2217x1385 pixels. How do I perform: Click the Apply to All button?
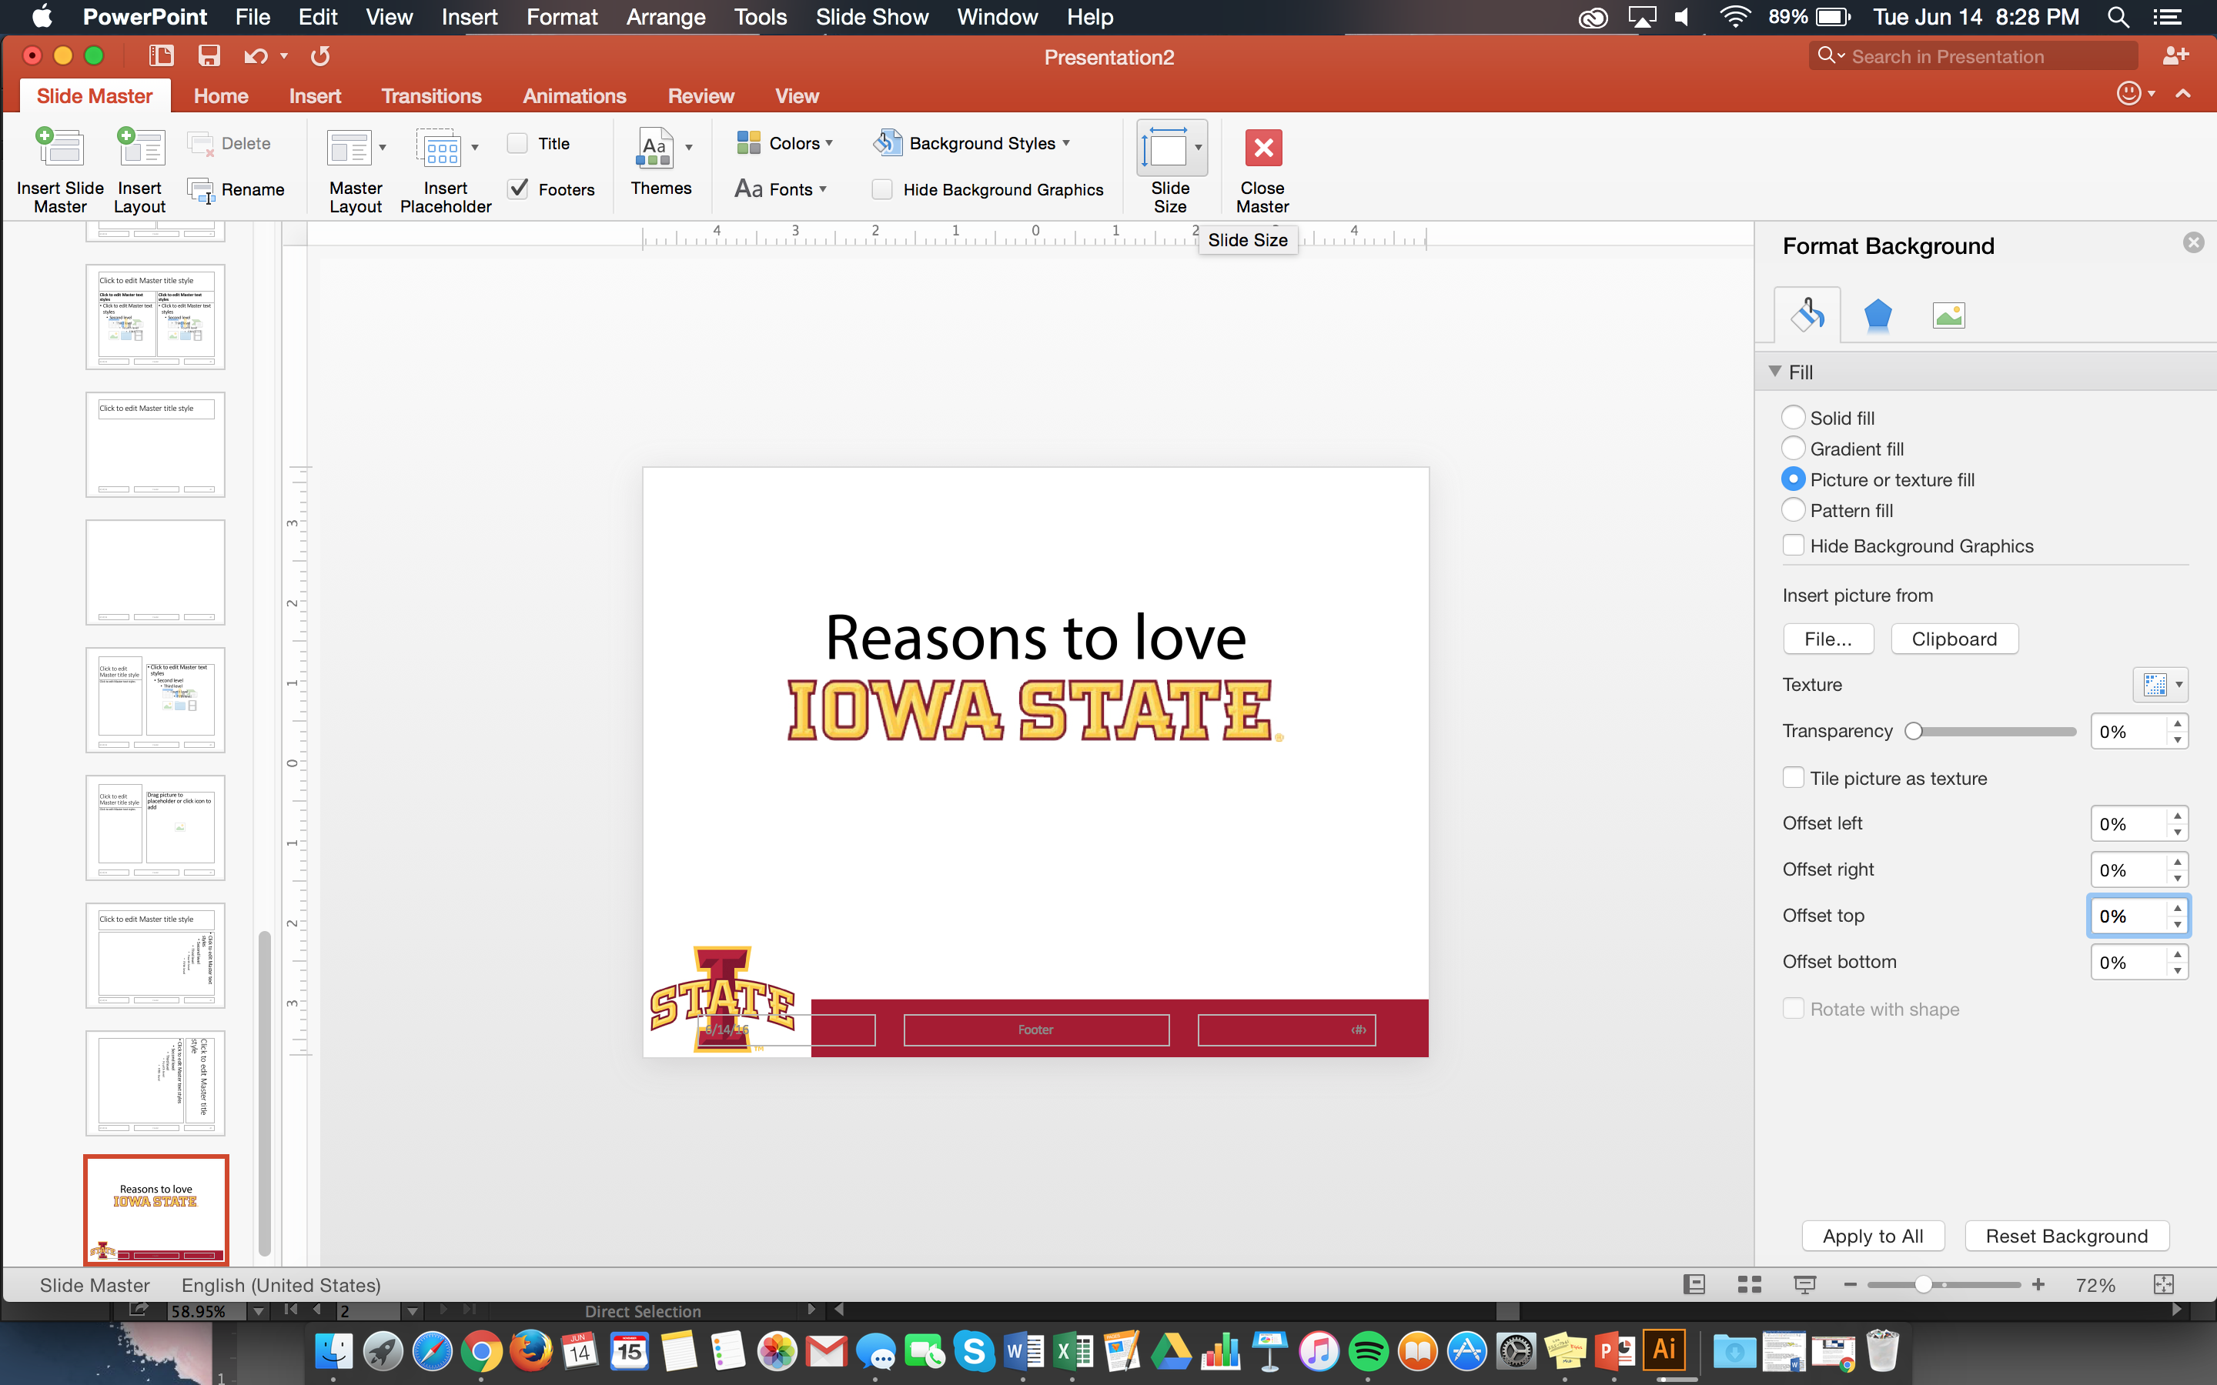[x=1871, y=1235]
